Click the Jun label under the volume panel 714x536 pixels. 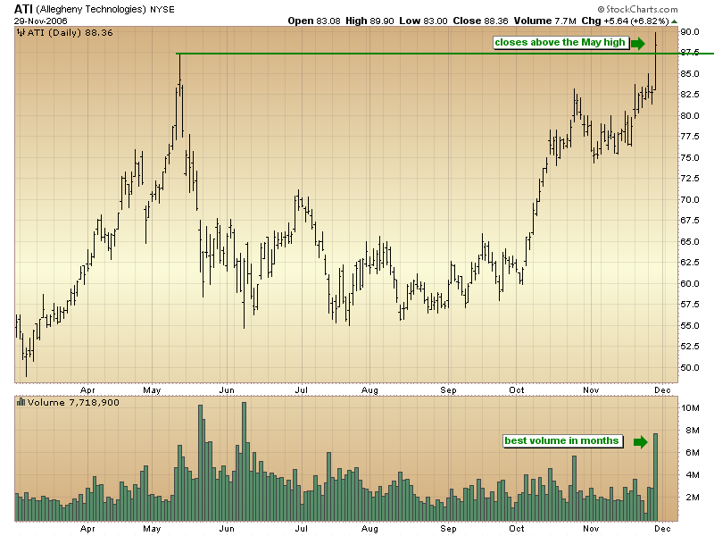click(x=227, y=529)
